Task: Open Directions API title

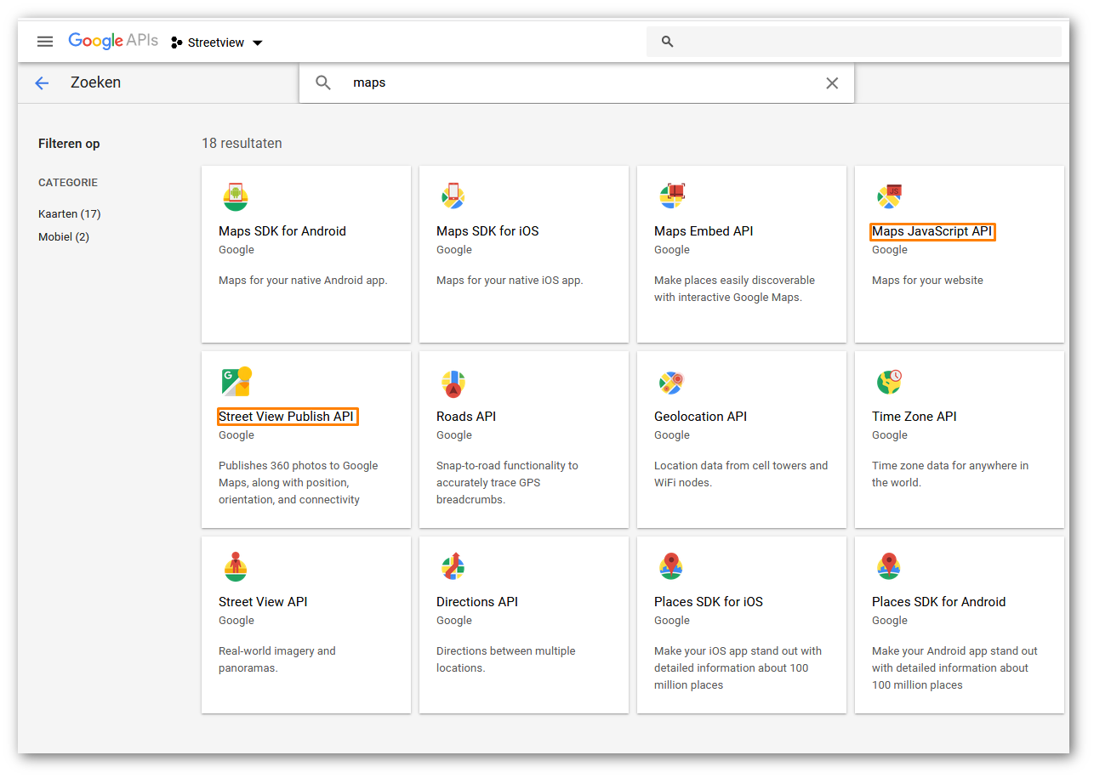Action: tap(477, 602)
